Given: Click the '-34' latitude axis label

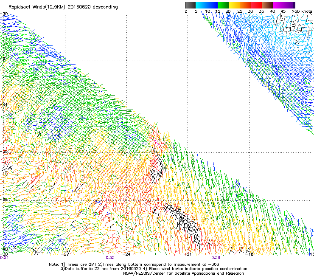Looking at the screenshot, I should click(x=4, y=104).
